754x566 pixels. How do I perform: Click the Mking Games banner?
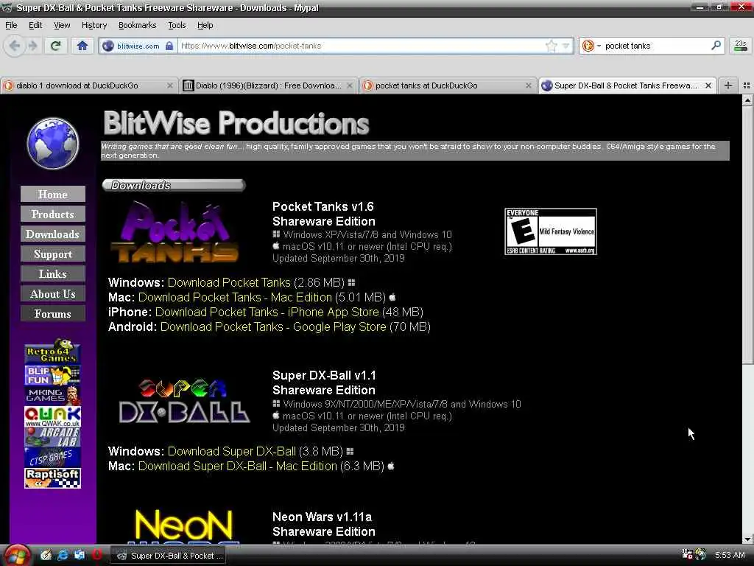tap(52, 395)
